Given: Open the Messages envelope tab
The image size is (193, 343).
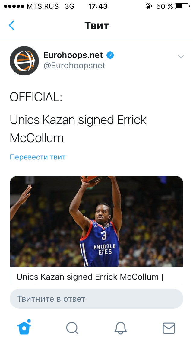Looking at the screenshot, I should [x=169, y=328].
